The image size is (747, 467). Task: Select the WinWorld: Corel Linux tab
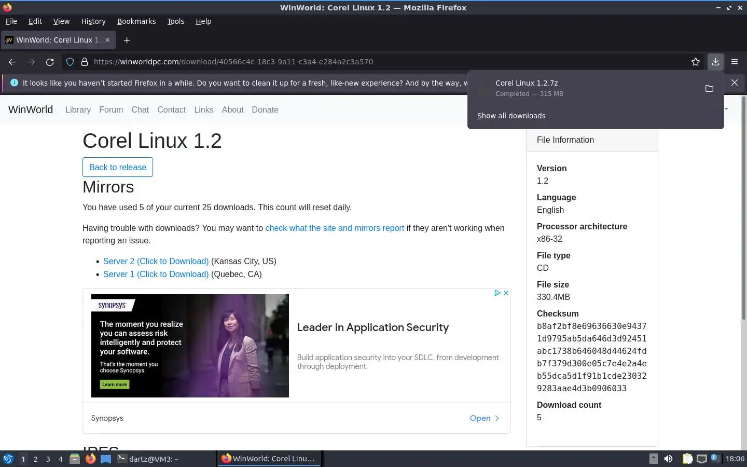[58, 40]
